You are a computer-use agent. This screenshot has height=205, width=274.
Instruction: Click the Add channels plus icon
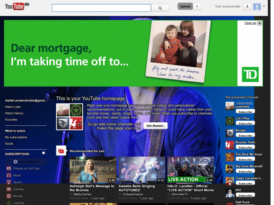pos(15,162)
